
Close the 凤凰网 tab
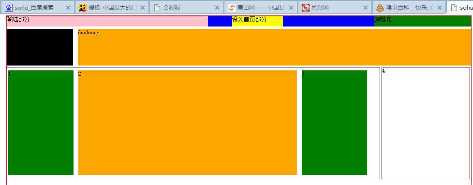pyautogui.click(x=366, y=8)
